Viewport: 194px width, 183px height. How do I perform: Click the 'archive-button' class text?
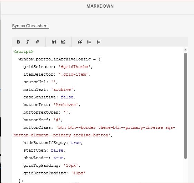[91, 135]
